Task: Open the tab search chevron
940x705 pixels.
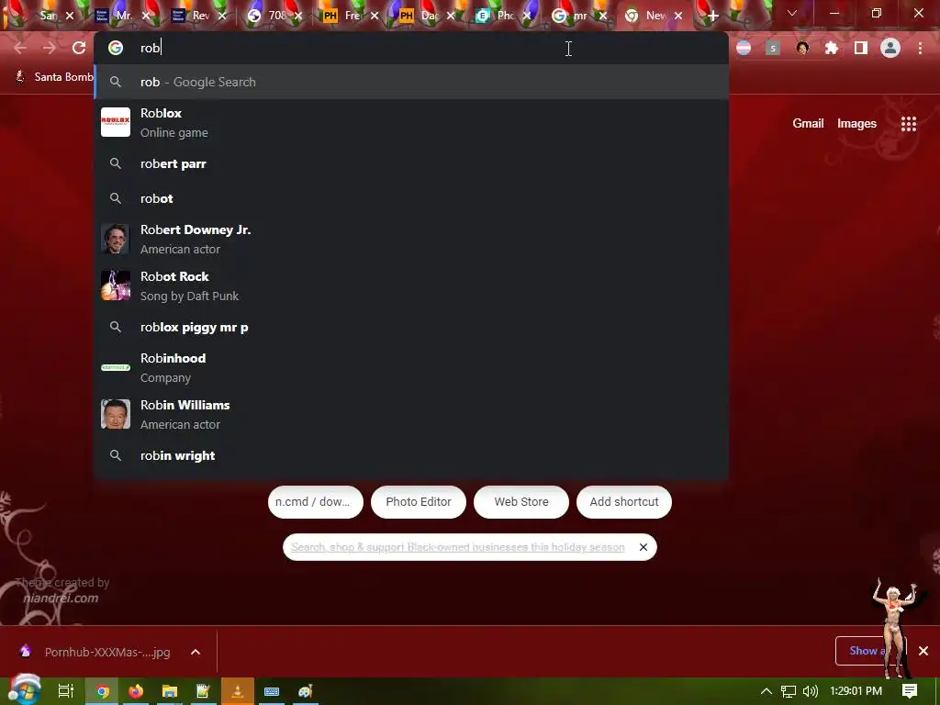Action: tap(792, 13)
